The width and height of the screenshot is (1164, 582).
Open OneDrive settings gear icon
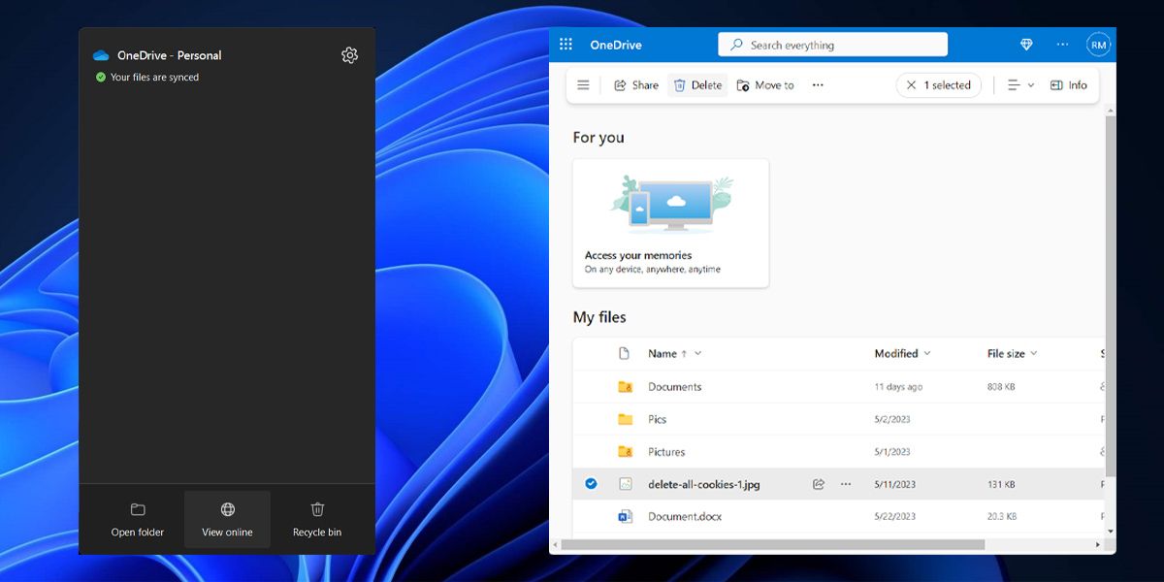[350, 55]
